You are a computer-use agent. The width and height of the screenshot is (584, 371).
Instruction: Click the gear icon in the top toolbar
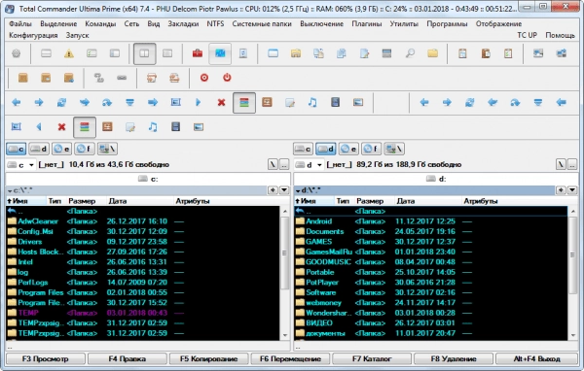(16, 53)
